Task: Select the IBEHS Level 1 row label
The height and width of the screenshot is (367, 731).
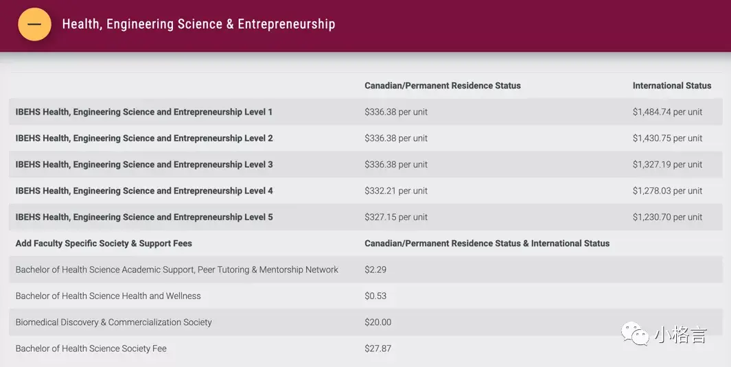Action: [x=144, y=112]
